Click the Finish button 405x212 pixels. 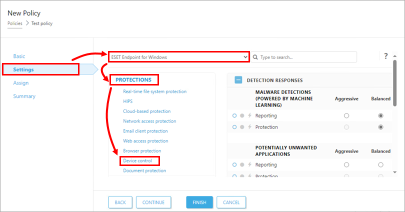tap(199, 202)
